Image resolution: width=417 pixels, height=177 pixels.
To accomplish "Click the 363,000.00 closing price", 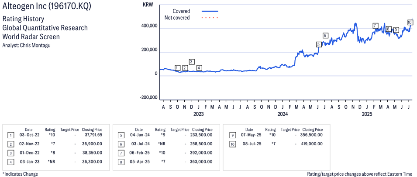I will (201, 162).
